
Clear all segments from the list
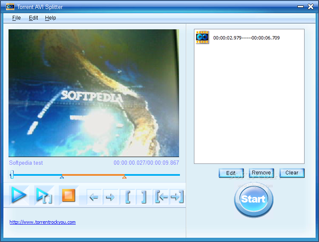tap(292, 173)
